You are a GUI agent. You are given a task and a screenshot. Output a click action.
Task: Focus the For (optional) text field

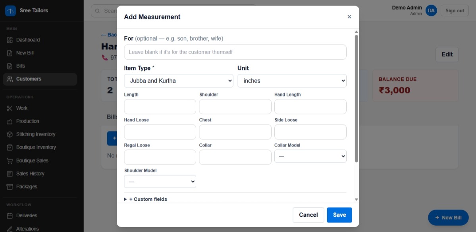235,52
